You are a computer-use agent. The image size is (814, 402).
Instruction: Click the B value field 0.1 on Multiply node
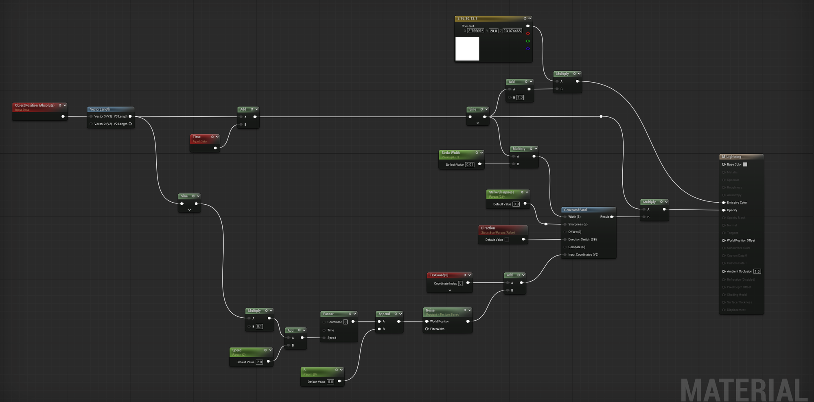tap(259, 326)
